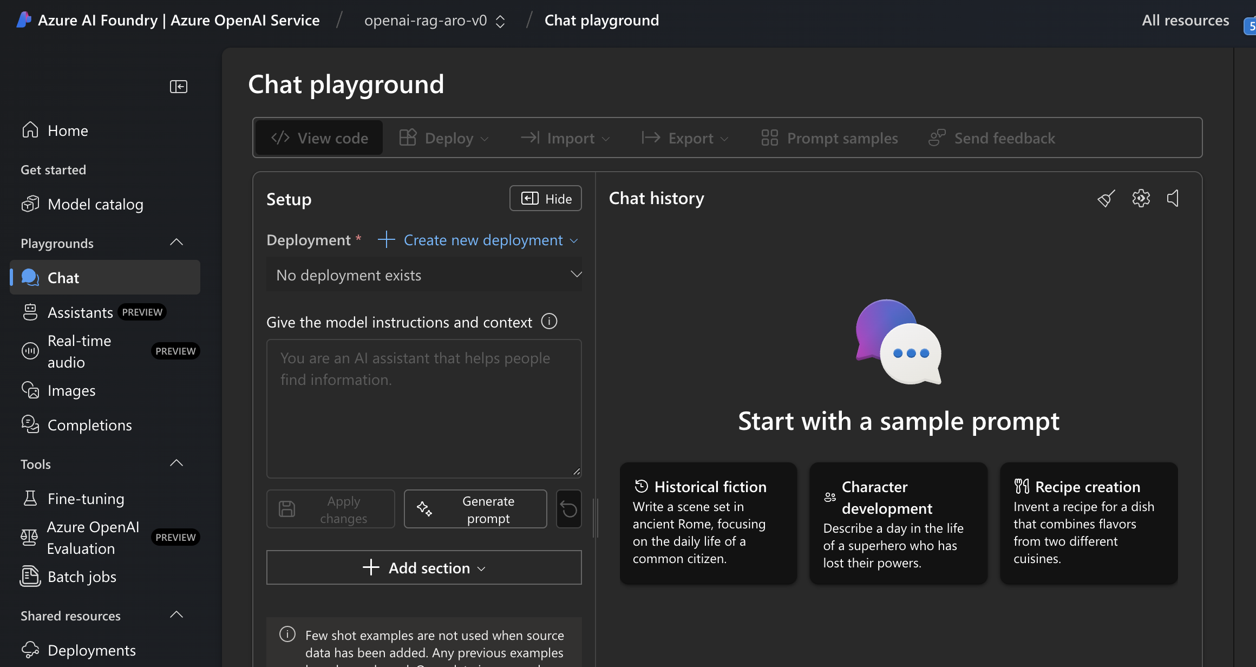The width and height of the screenshot is (1256, 667).
Task: Open chat settings gear icon
Action: [1141, 199]
